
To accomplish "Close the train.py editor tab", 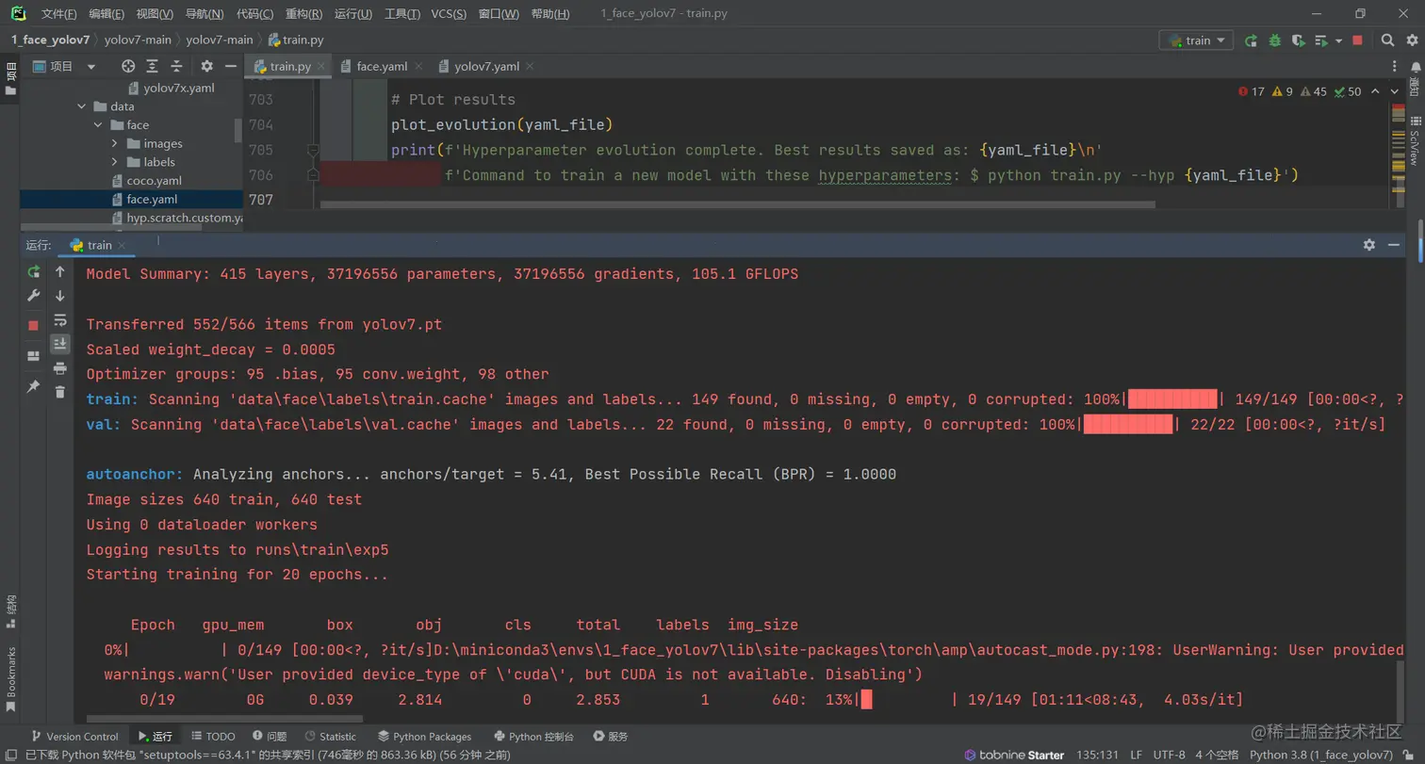I will [x=321, y=66].
